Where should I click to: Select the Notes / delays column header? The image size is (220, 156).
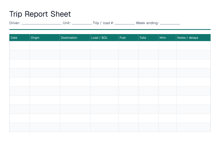coord(193,37)
